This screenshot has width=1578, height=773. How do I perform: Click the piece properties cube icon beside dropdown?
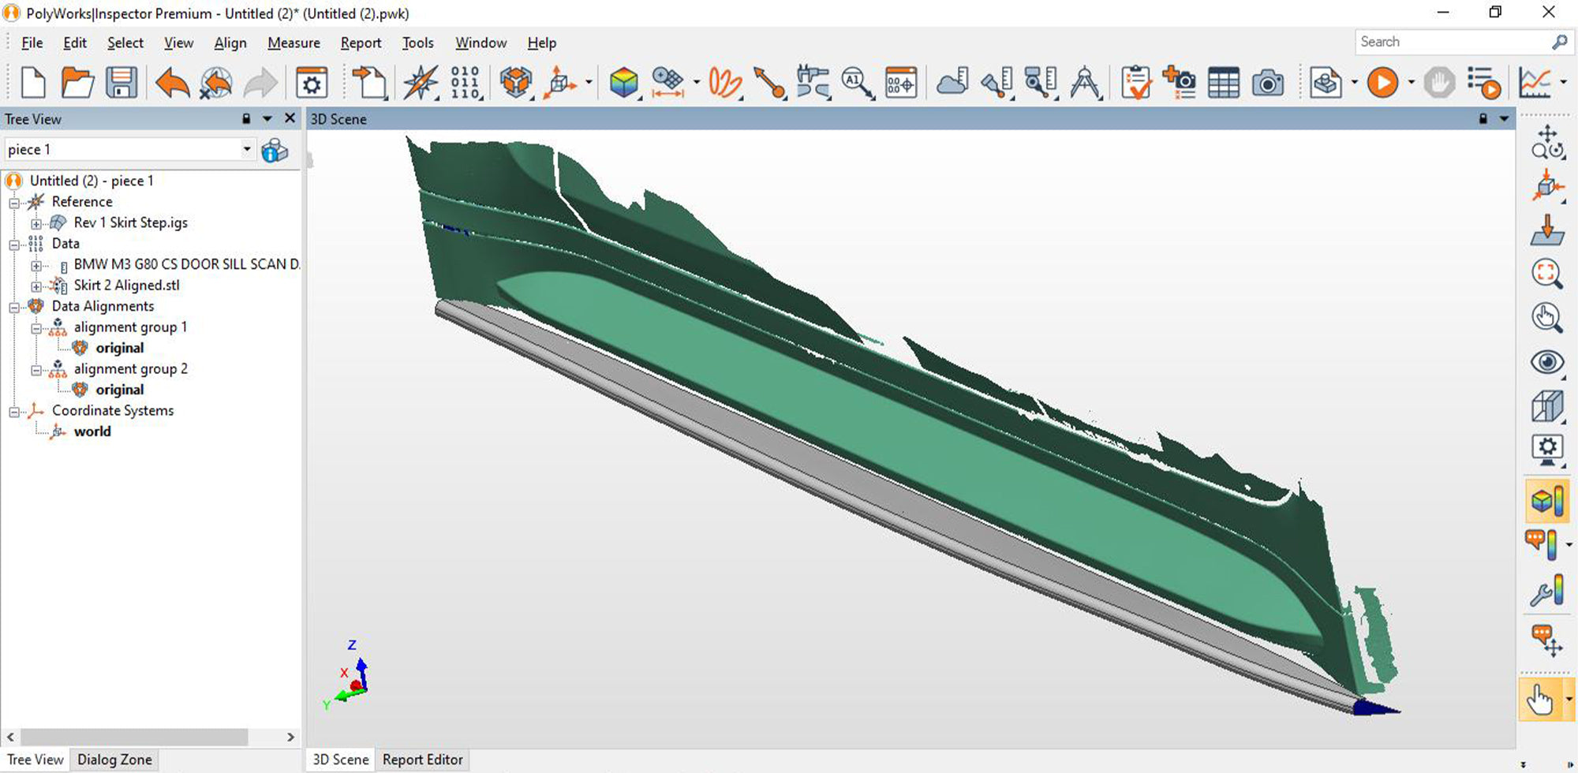pos(275,150)
